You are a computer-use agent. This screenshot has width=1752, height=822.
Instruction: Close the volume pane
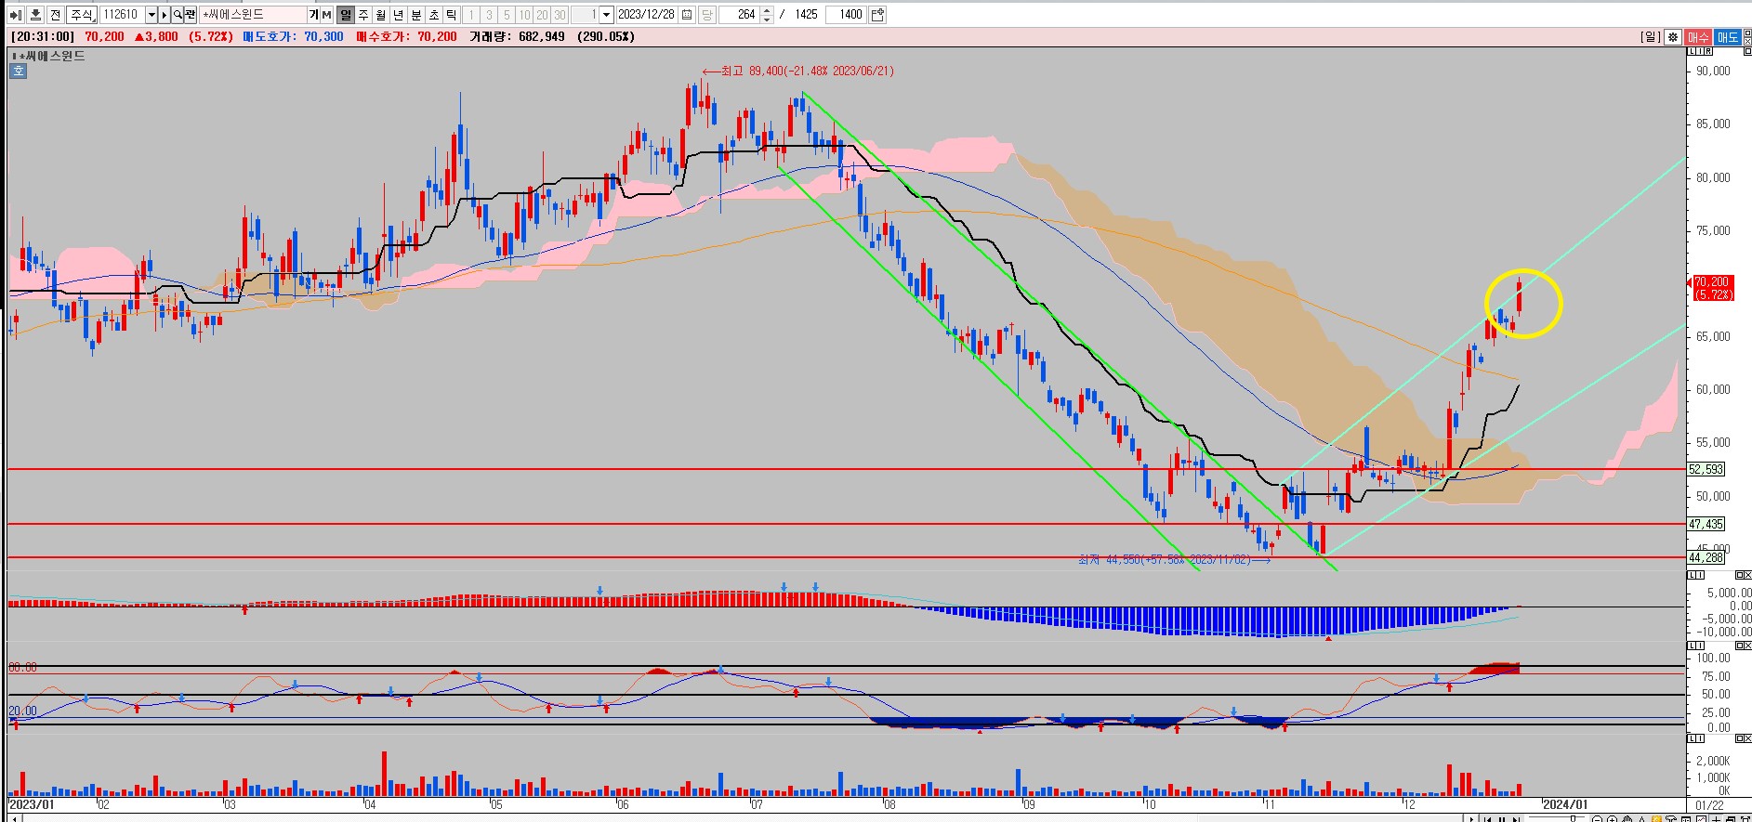[x=1746, y=739]
